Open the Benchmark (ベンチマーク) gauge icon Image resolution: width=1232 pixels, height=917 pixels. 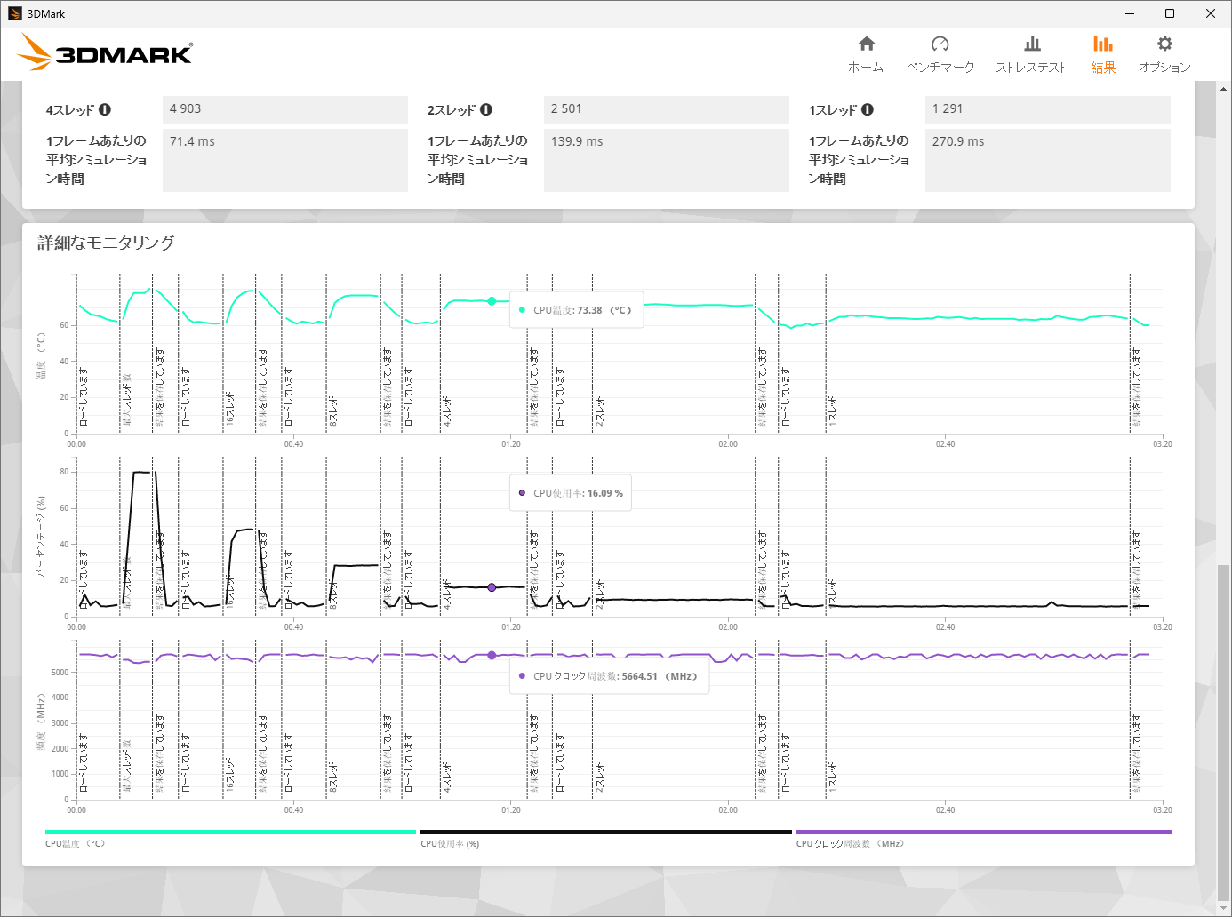pyautogui.click(x=940, y=44)
